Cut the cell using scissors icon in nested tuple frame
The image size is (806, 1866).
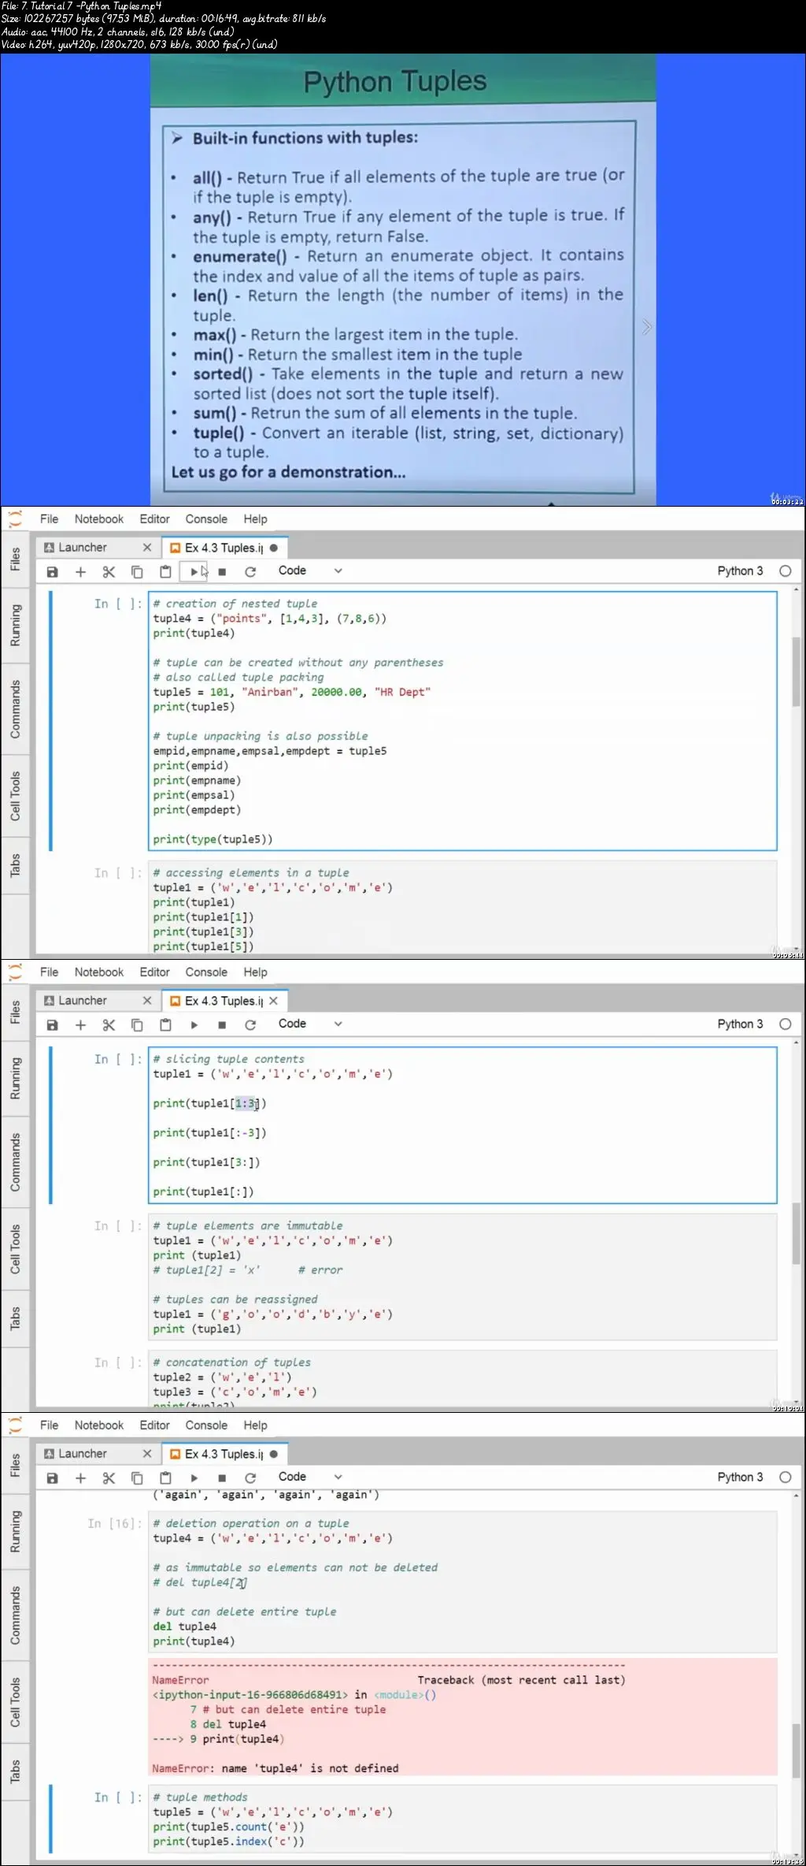[109, 572]
